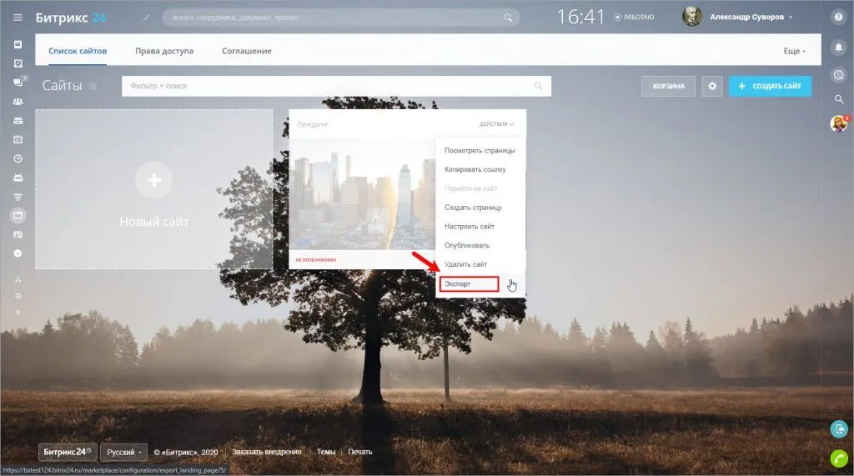
Task: Click the settings gear next to Корзина
Action: point(711,86)
